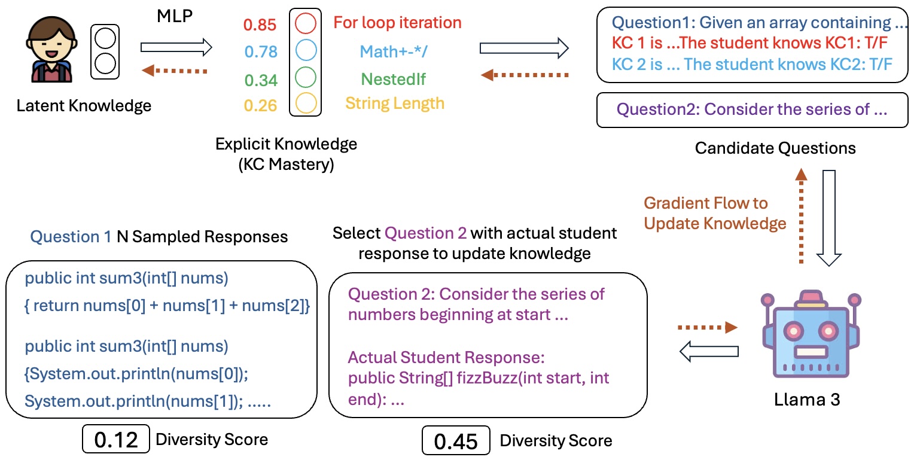This screenshot has height=463, width=920.
Task: Click the 0.85 mastery score value
Action: click(x=260, y=25)
